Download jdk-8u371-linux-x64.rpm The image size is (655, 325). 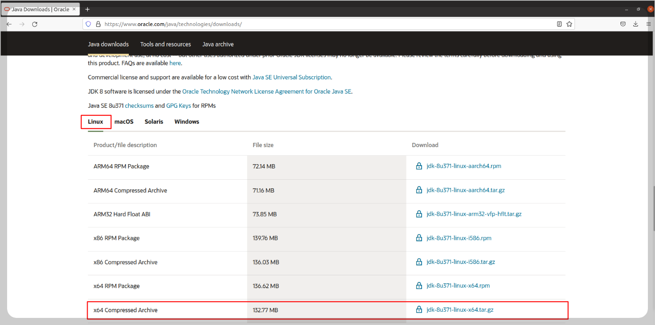pos(458,286)
